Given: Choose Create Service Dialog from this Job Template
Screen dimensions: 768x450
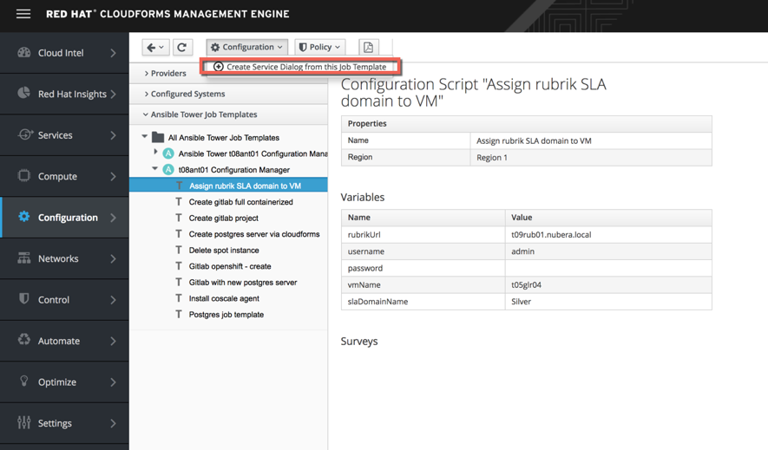Looking at the screenshot, I should pos(300,67).
